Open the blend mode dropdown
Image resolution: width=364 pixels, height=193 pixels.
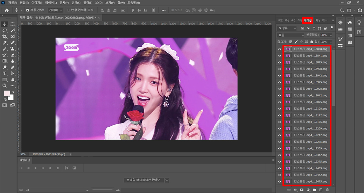click(290, 35)
